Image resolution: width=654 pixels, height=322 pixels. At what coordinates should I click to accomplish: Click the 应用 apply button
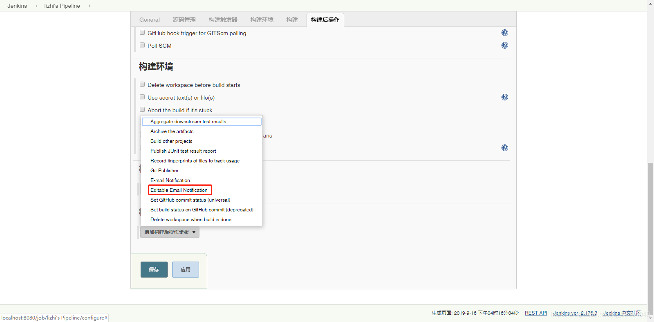coord(185,269)
